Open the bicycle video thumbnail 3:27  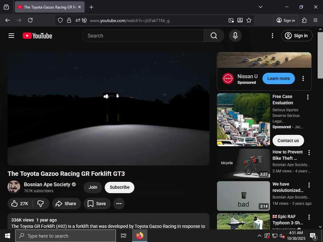coord(243,164)
